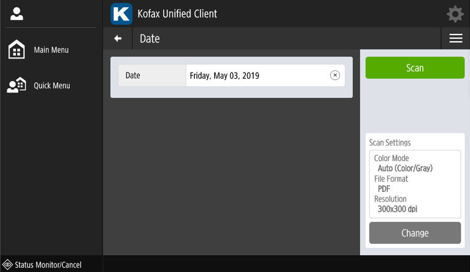Click the File Format PDF setting
This screenshot has height=272, width=470.
384,188
